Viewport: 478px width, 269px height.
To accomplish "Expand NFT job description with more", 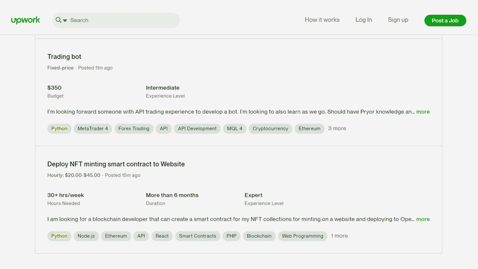I will [x=423, y=219].
